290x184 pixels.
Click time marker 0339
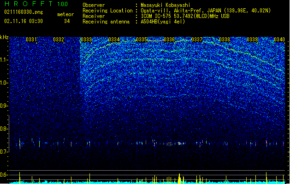coord(252,40)
